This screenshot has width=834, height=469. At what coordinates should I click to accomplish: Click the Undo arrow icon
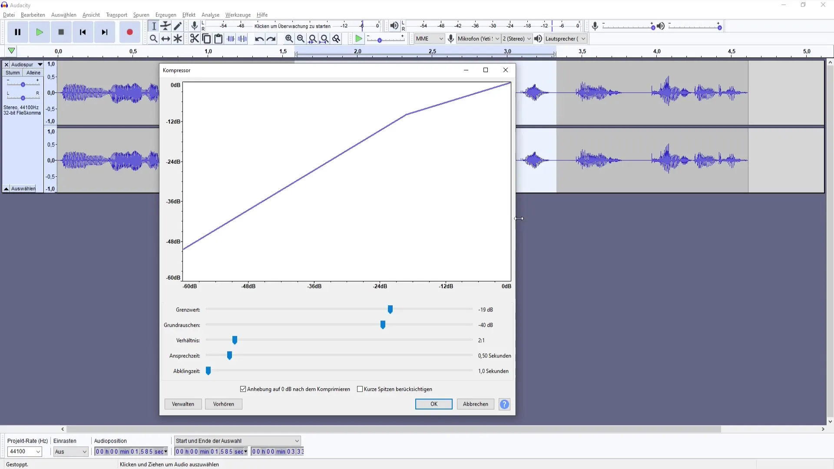pyautogui.click(x=259, y=39)
